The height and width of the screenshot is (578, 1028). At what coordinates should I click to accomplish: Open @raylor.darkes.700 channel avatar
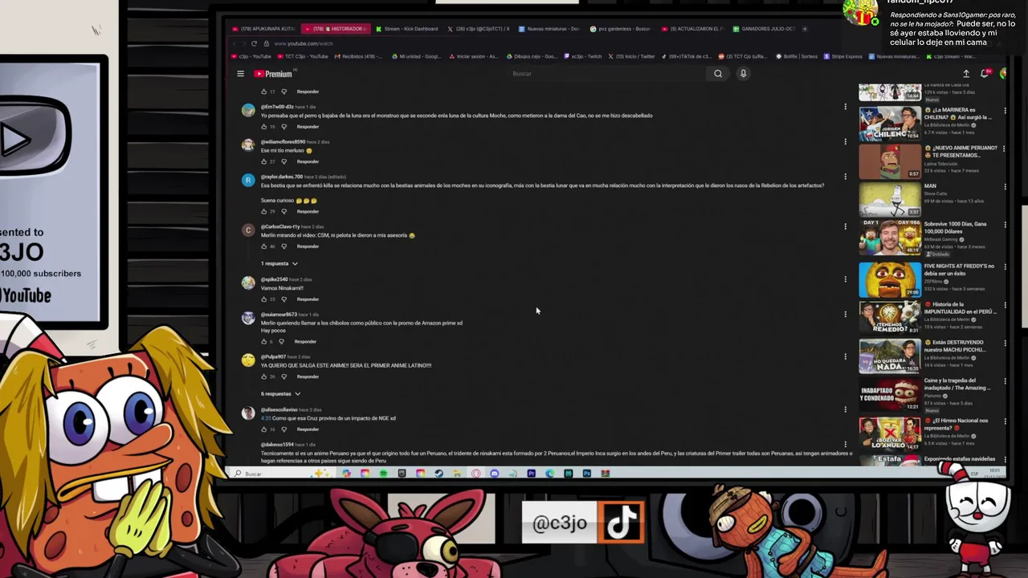[x=248, y=180]
